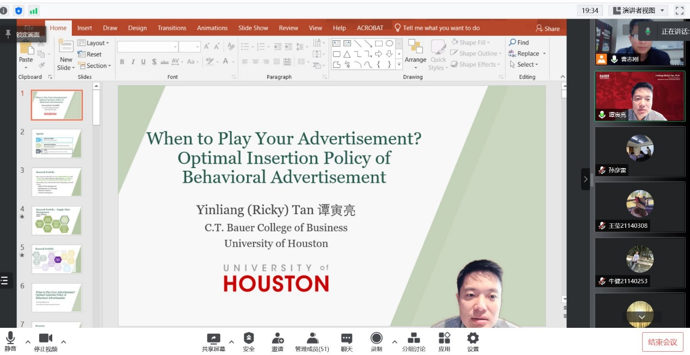
Task: Toggle Italic formatting
Action: tap(133, 62)
